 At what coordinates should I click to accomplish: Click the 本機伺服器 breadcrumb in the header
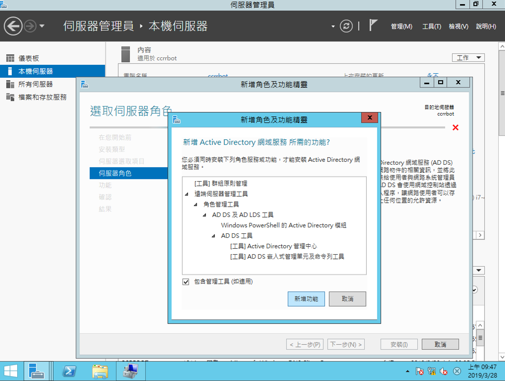tap(178, 26)
